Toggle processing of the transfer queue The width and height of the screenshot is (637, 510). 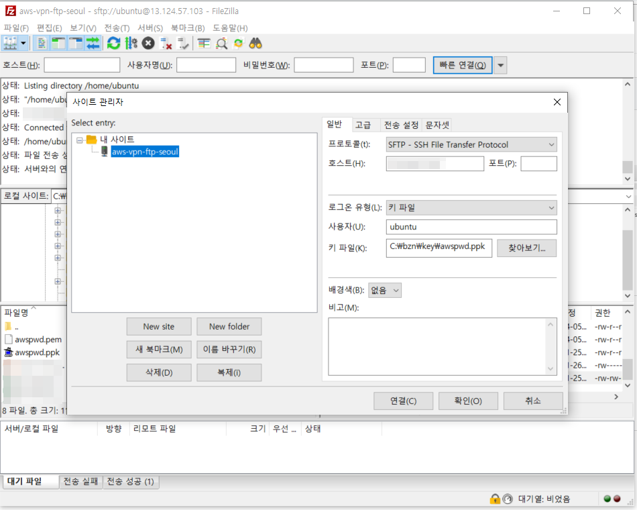(131, 43)
